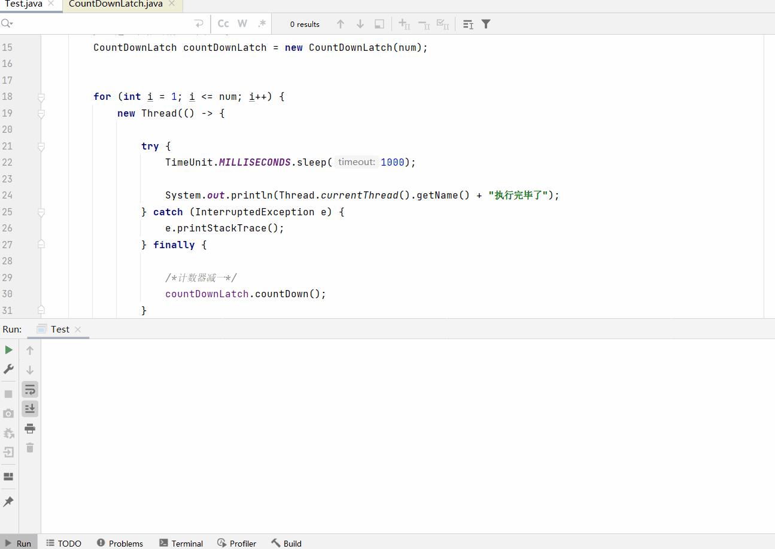Open the Build tool window

(x=286, y=543)
